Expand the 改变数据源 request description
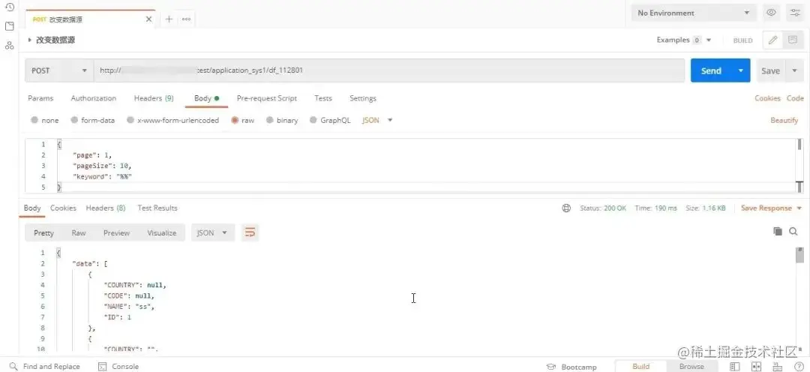The height and width of the screenshot is (372, 810). coord(29,40)
